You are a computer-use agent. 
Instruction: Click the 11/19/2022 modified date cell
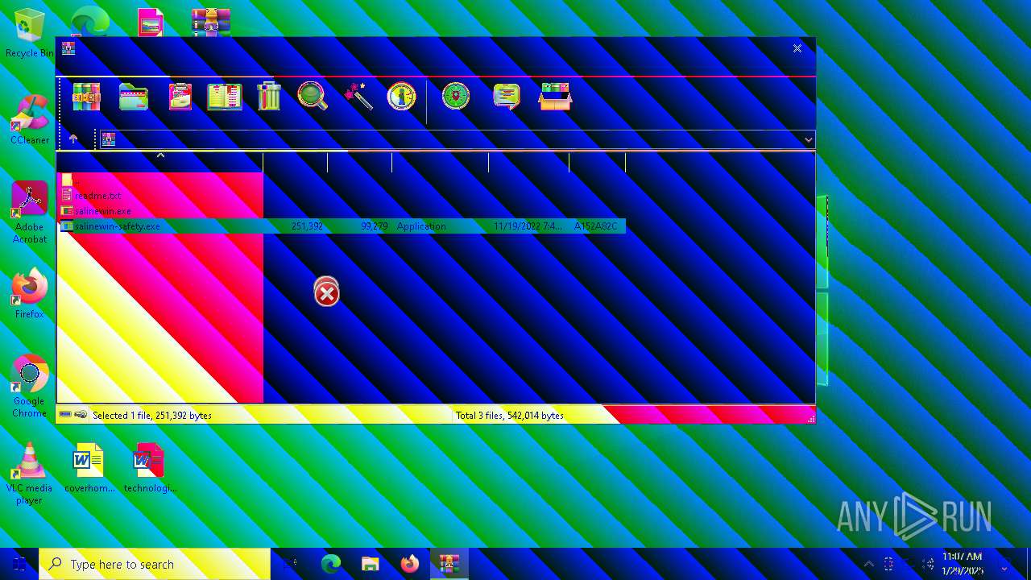pos(528,226)
